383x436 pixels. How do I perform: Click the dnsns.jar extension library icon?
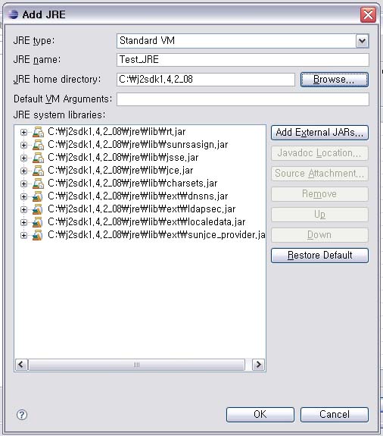[38, 196]
